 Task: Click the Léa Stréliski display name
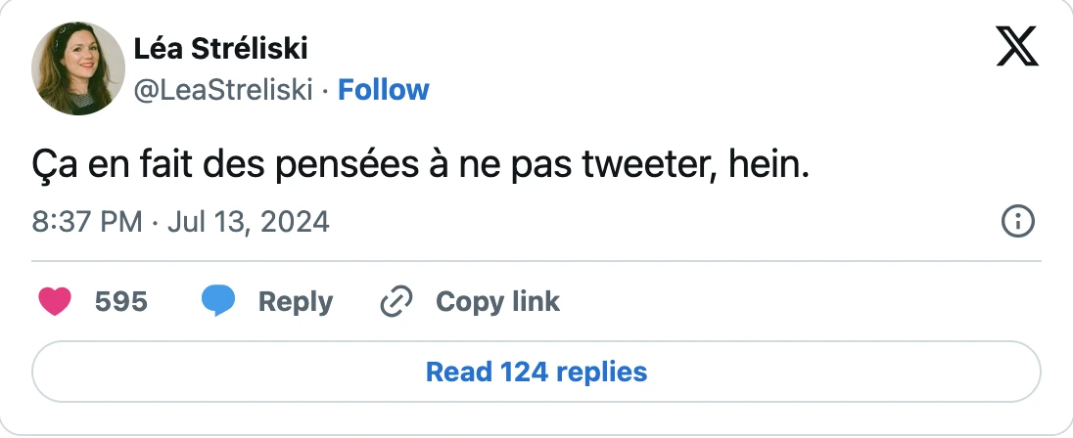click(220, 49)
